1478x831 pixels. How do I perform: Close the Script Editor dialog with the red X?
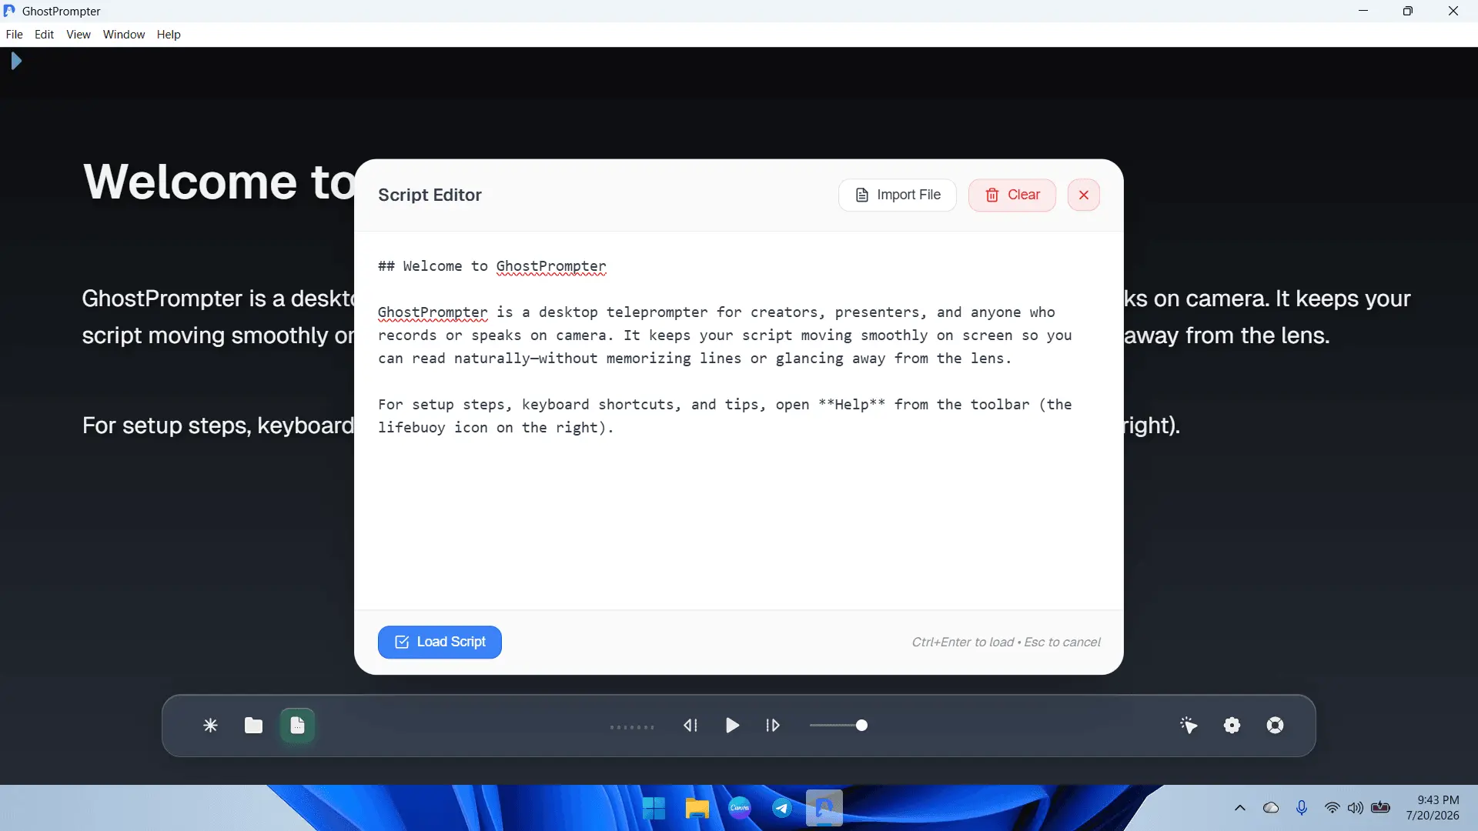(1083, 195)
